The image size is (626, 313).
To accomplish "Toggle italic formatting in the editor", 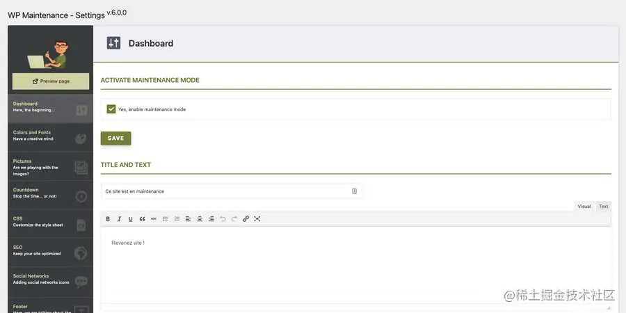I will tap(119, 219).
